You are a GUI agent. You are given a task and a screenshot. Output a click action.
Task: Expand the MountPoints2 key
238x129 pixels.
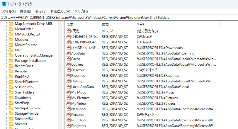click(x=6, y=45)
